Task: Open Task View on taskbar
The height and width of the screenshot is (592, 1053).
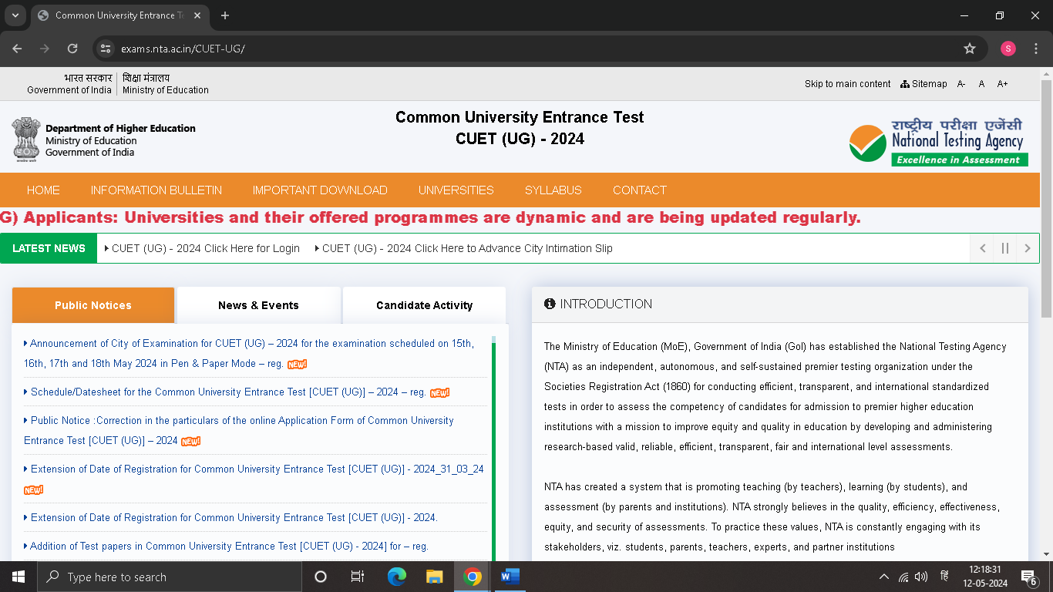Action: click(358, 577)
